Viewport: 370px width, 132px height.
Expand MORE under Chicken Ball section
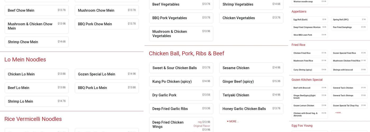[233, 121]
